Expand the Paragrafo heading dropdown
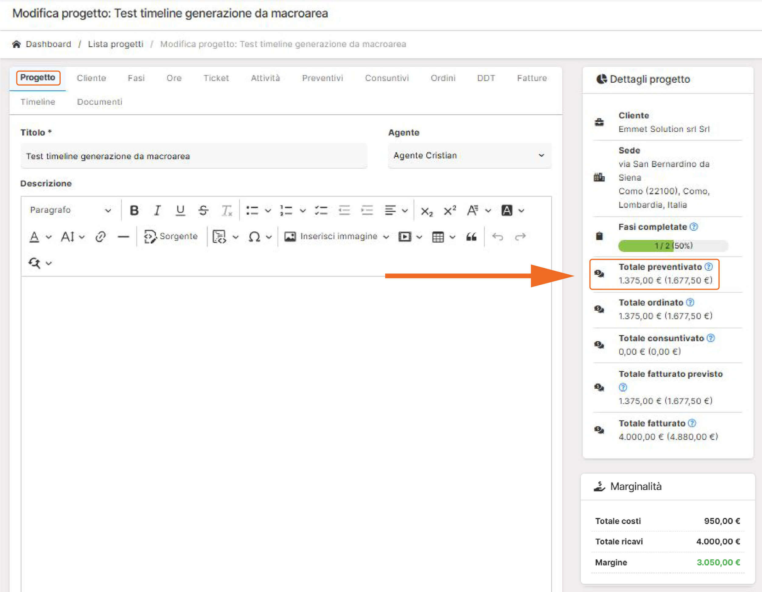Image resolution: width=762 pixels, height=592 pixels. point(70,210)
